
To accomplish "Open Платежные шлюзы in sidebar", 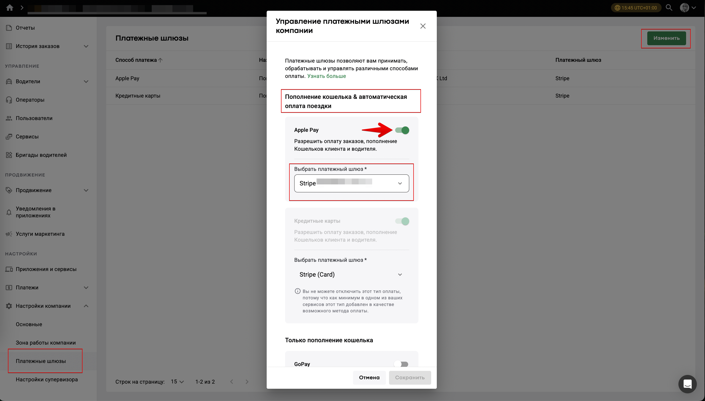I will pyautogui.click(x=41, y=361).
